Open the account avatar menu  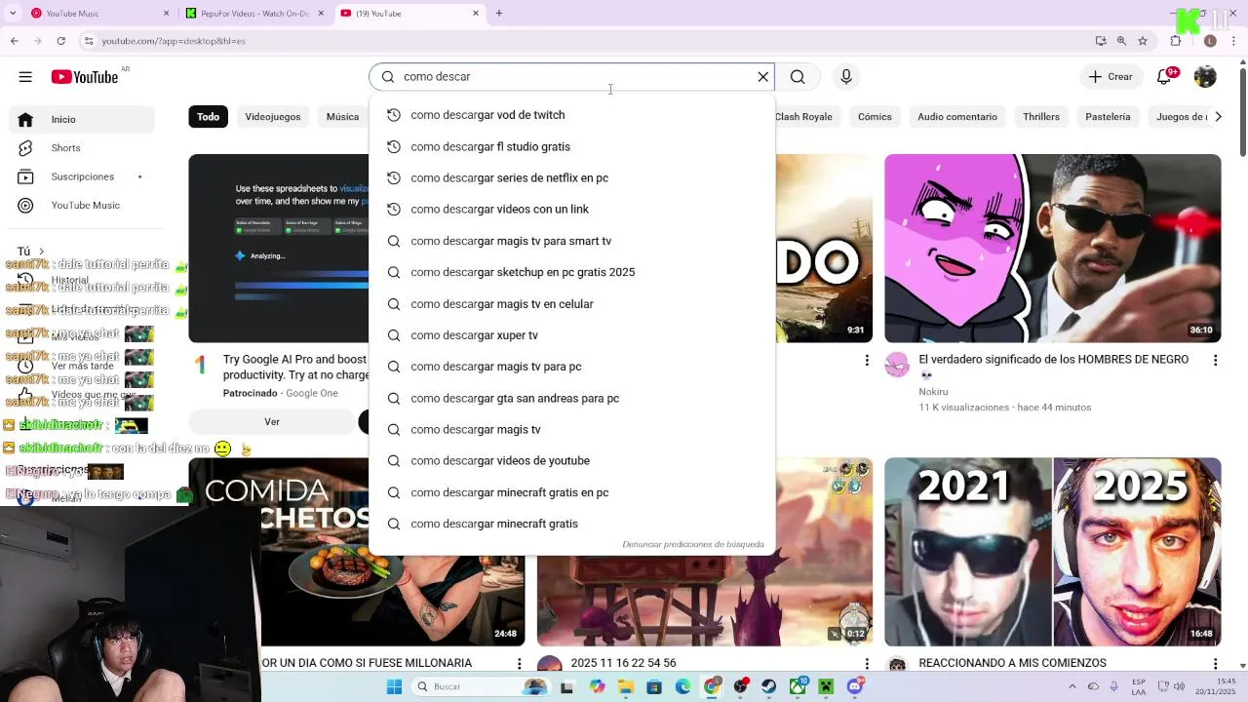pyautogui.click(x=1205, y=77)
